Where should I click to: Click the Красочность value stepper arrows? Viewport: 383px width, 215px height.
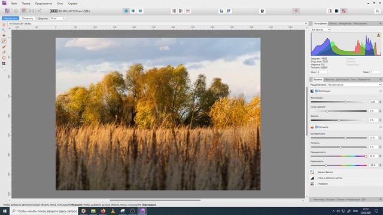pyautogui.click(x=380, y=165)
